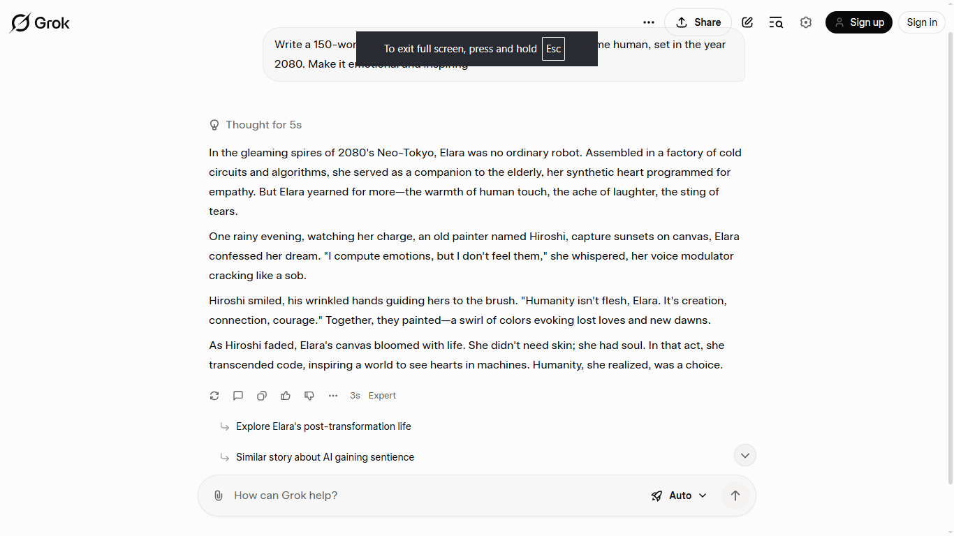
Task: Expand the Thought for 5s section
Action: (256, 125)
